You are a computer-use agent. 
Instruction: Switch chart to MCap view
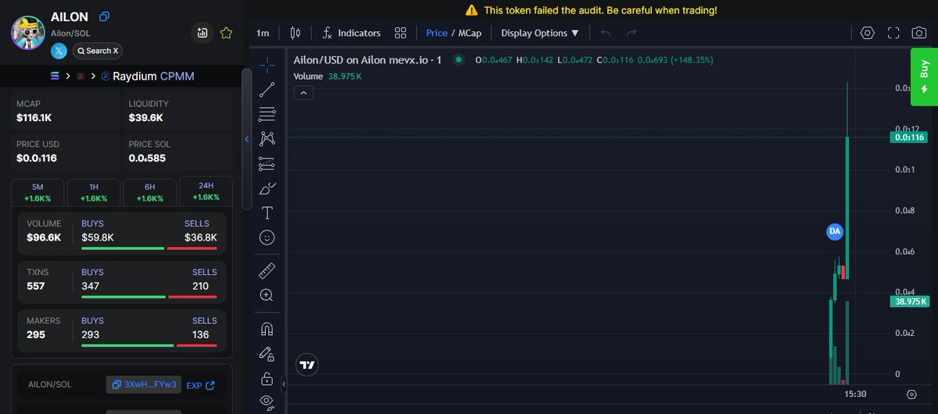[x=470, y=33]
